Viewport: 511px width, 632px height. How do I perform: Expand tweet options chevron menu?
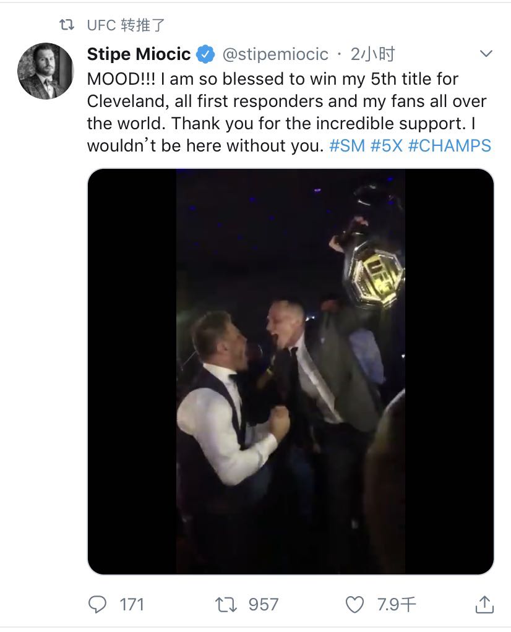(486, 54)
